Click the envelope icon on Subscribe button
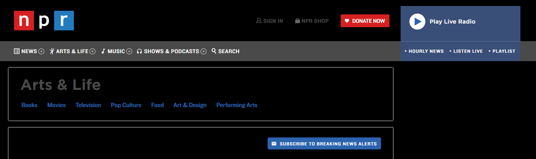Screen dimensions: 536x159 click(274, 144)
